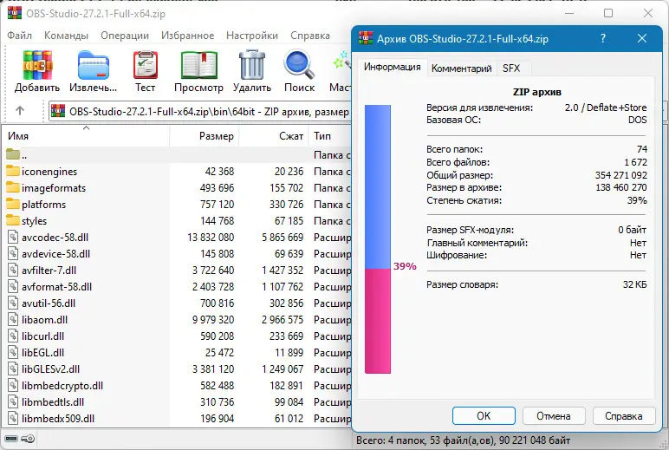669x450 pixels.
Task: Click the OK button in dialog
Action: point(484,416)
